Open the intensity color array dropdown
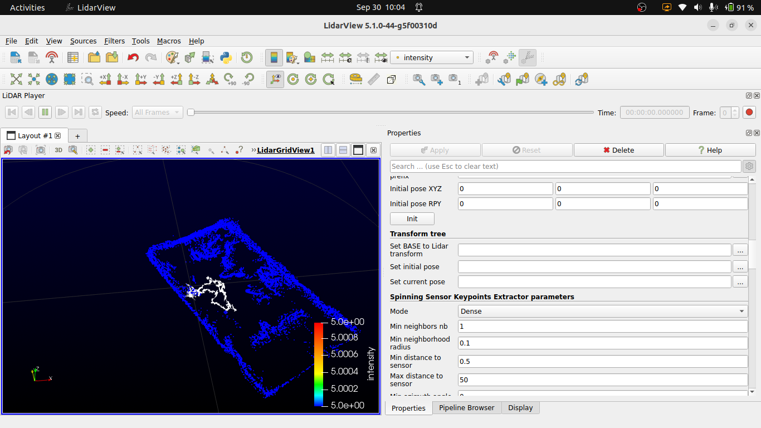The image size is (761, 428). pyautogui.click(x=432, y=57)
